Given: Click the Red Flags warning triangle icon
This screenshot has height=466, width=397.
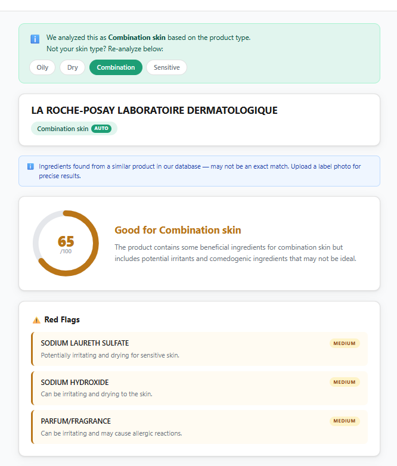Looking at the screenshot, I should click(36, 320).
